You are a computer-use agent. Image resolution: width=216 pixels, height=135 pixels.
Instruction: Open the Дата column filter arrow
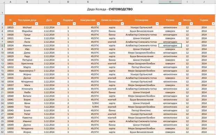tap(59, 24)
